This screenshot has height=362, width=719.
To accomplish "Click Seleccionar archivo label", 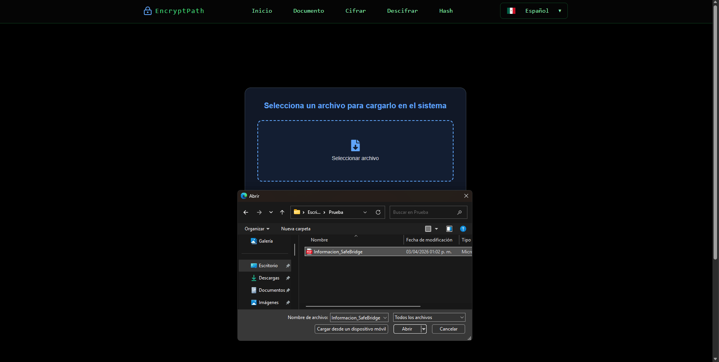I will [355, 158].
